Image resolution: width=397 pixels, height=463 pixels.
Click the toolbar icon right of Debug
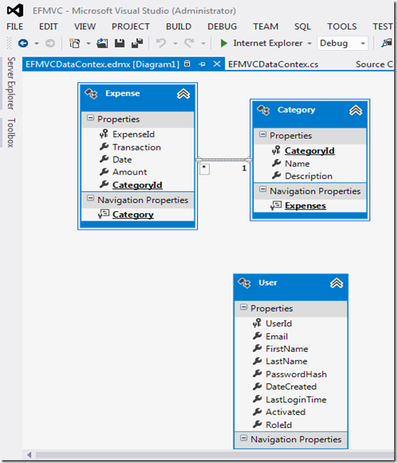386,44
